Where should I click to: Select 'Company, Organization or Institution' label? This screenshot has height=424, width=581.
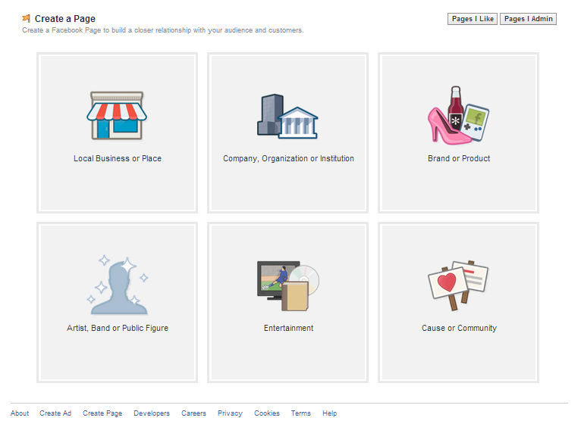pyautogui.click(x=288, y=158)
